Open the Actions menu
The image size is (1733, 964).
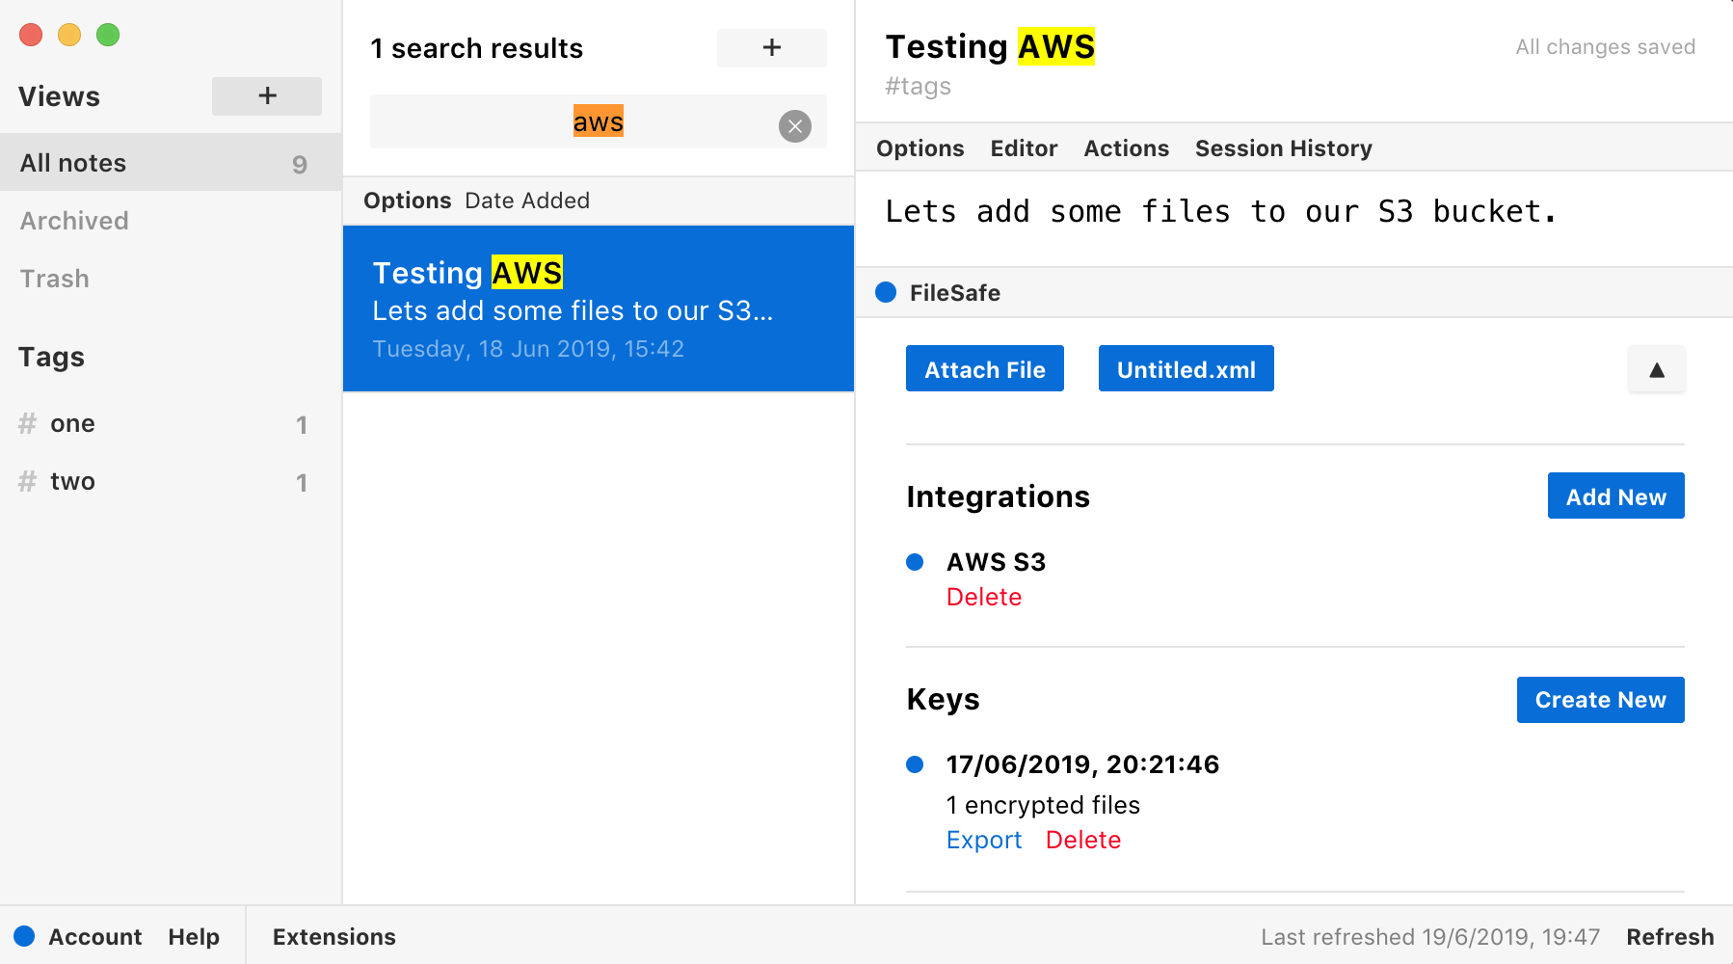click(x=1126, y=148)
